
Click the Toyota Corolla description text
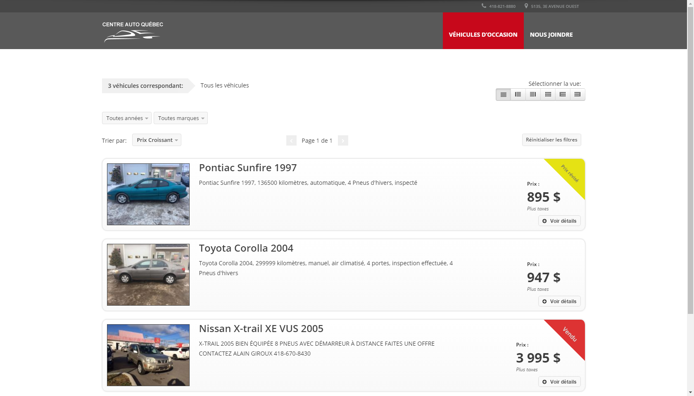326,268
